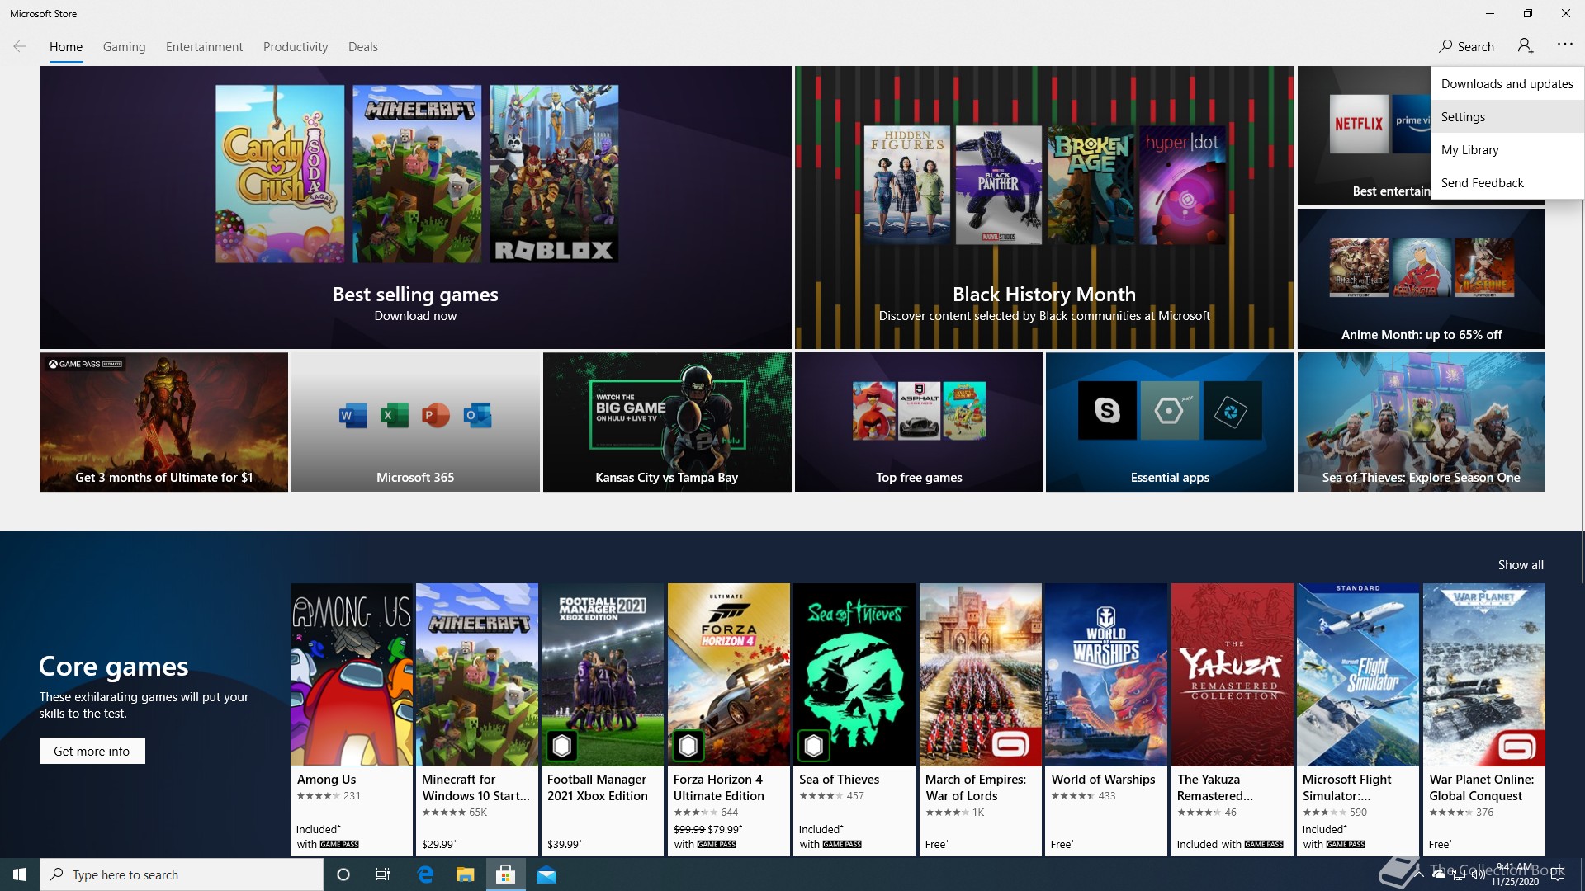
Task: Open the Deals tab
Action: pos(363,47)
